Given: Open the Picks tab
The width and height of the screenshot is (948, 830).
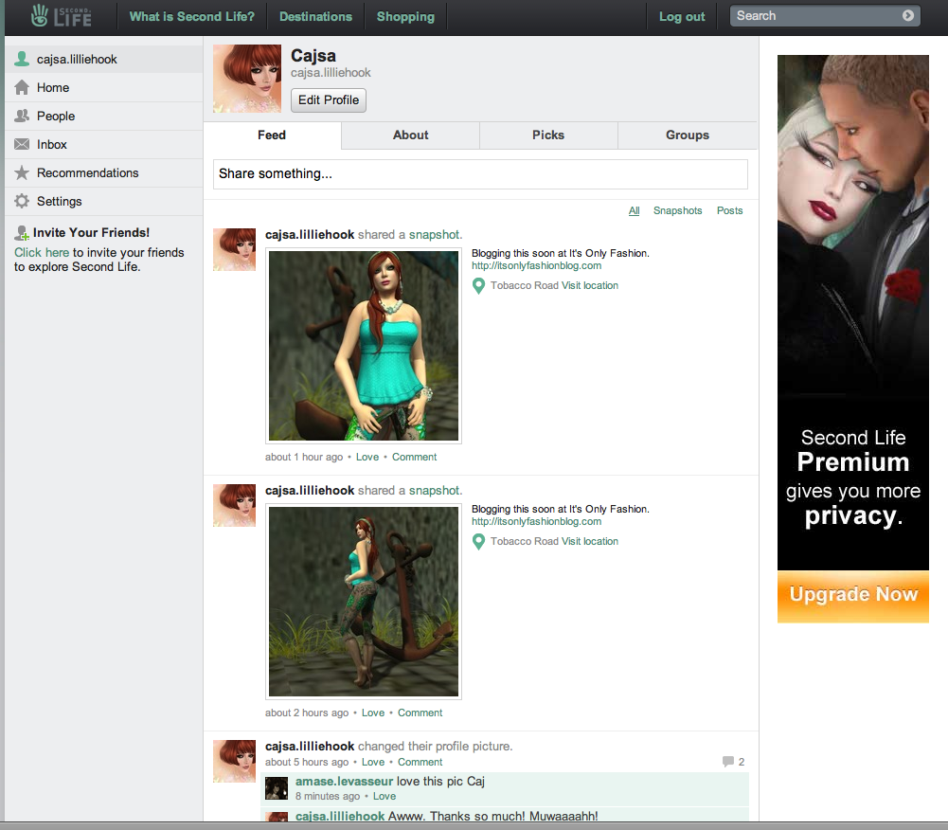Looking at the screenshot, I should click(x=548, y=135).
